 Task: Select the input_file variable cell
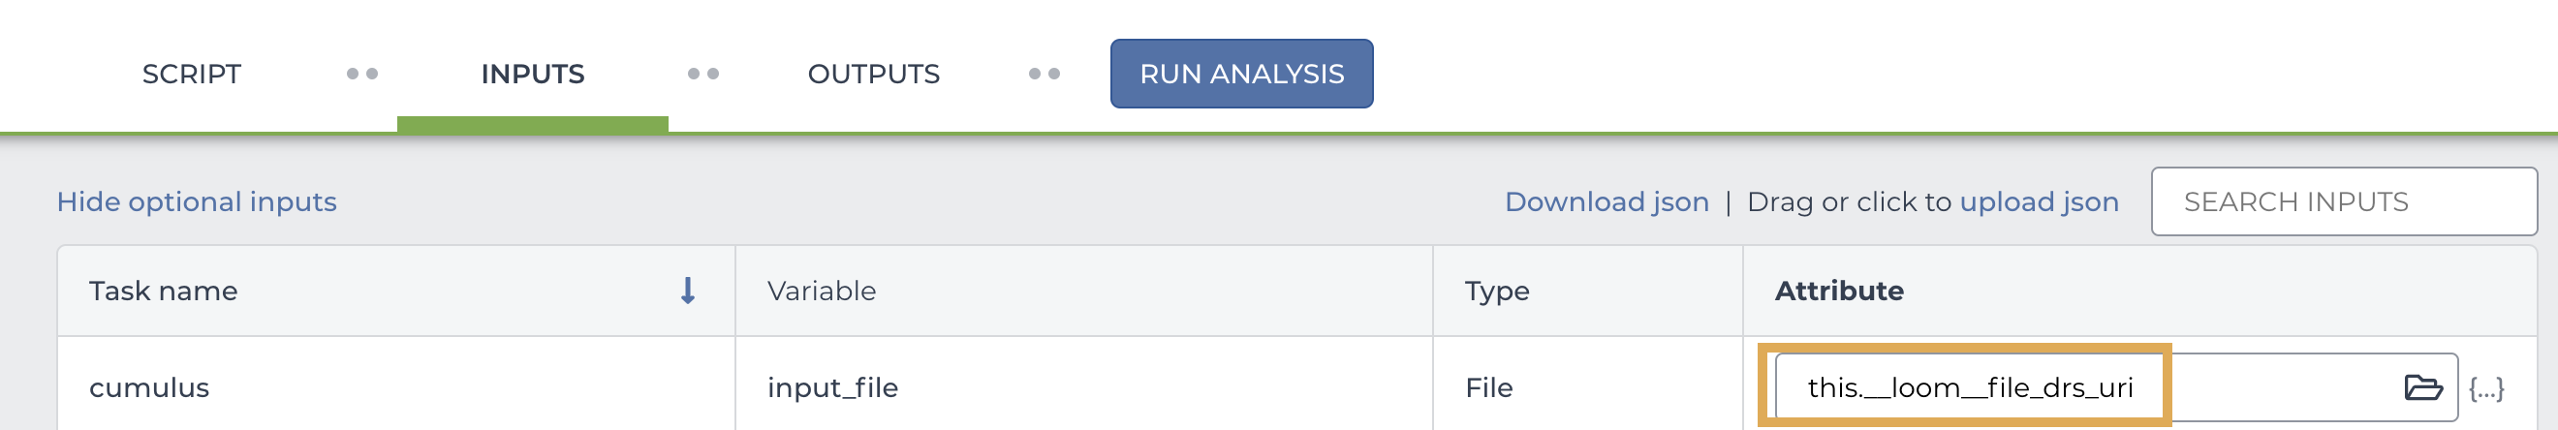pos(1084,387)
